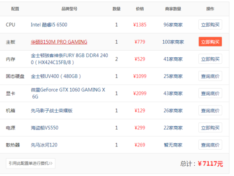Click 立即购买 in the 电源 row
234x176 pixels.
210,128
